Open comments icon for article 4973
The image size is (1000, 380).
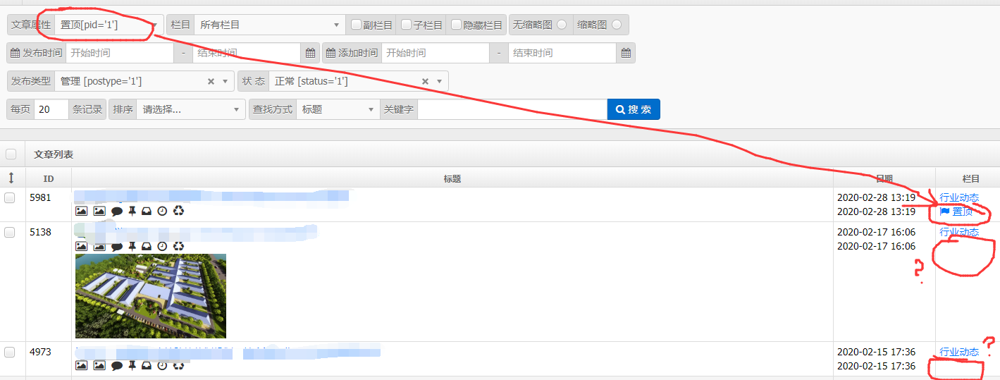pyautogui.click(x=117, y=366)
